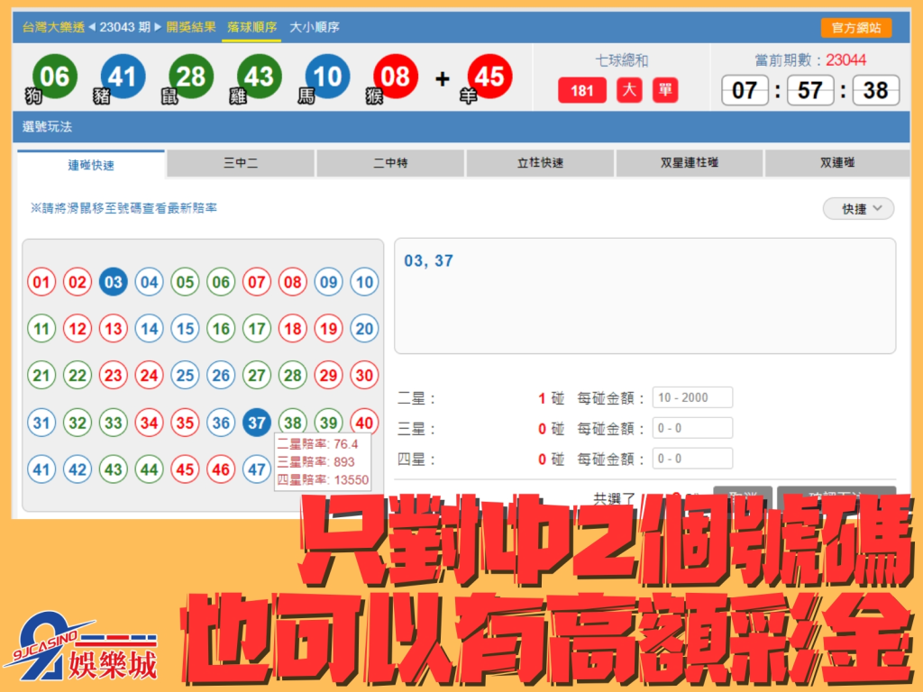Click the 落球順序 sort link
923x692 pixels.
[x=251, y=27]
